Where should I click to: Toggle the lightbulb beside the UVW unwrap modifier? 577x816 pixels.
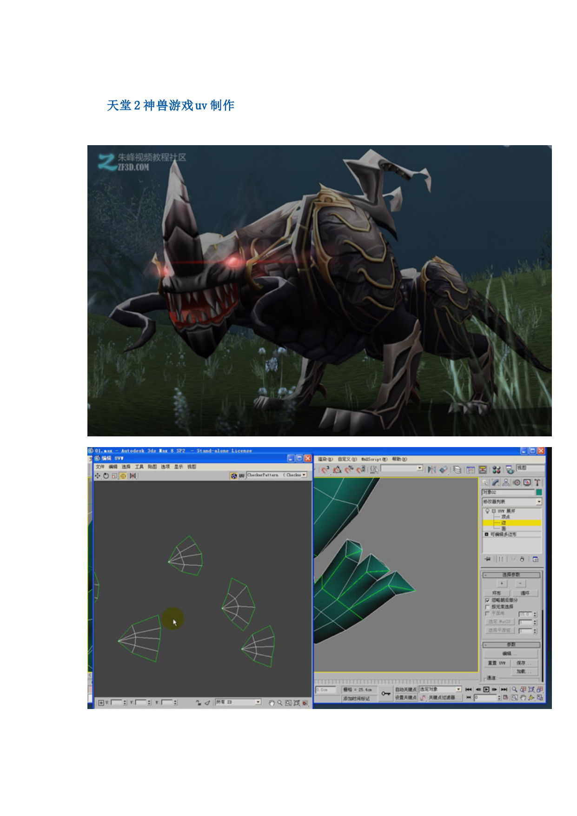point(487,511)
